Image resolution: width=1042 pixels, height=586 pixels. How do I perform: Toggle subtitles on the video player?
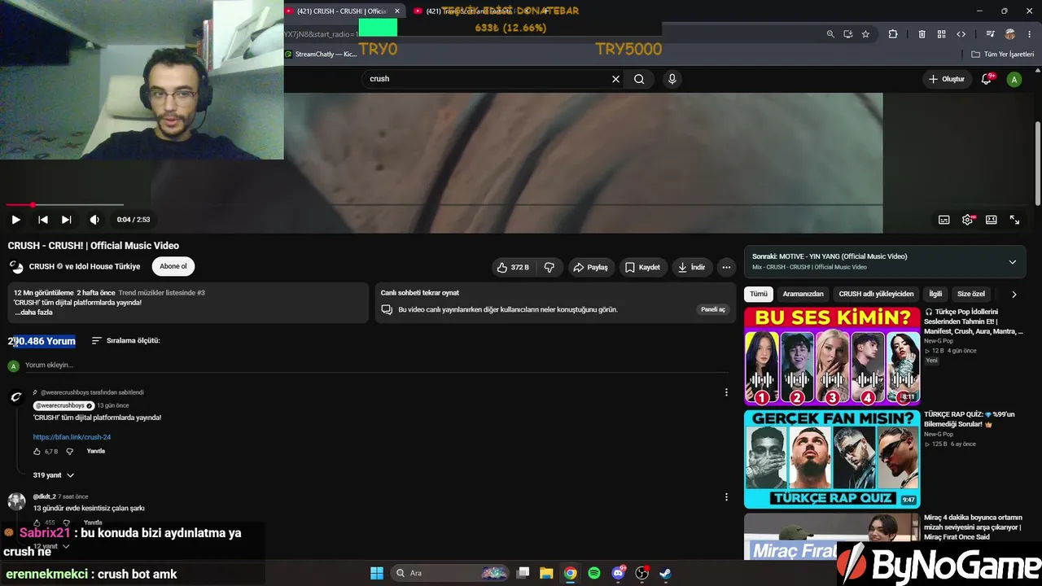point(944,220)
